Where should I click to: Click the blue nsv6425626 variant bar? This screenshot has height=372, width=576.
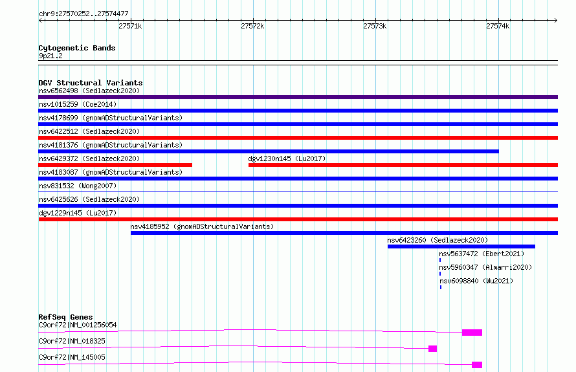click(298, 206)
